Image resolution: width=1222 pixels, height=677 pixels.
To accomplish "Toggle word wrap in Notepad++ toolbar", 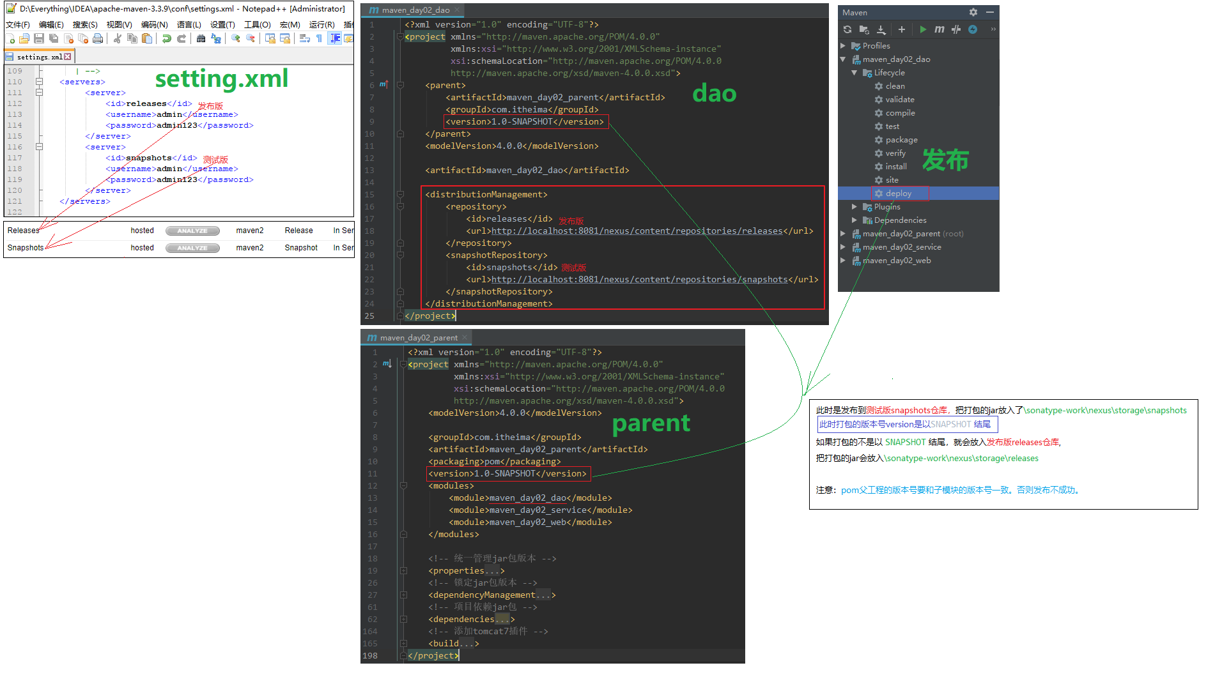I will 305,38.
